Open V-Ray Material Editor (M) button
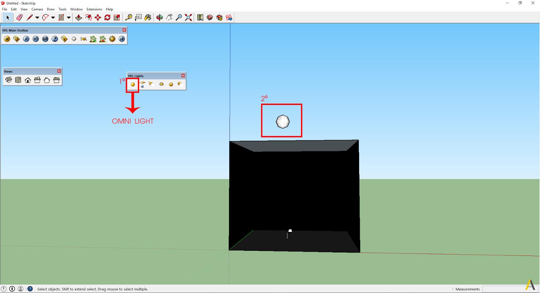The image size is (540, 293). pos(7,39)
